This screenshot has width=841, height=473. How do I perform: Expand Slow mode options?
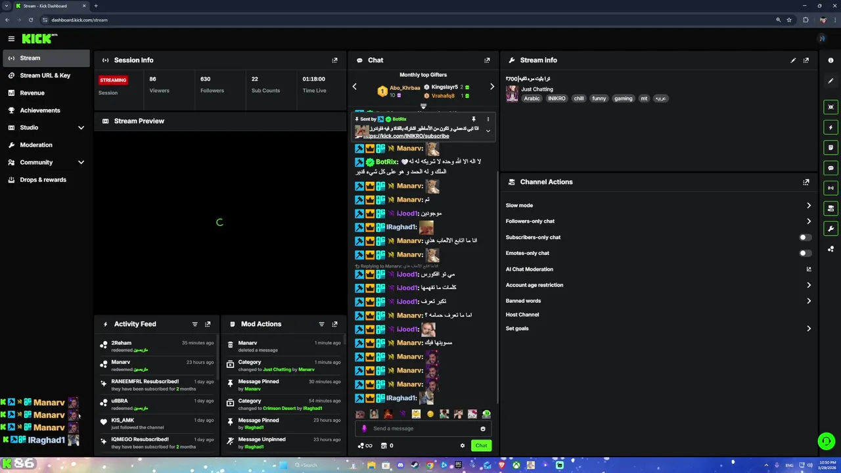pyautogui.click(x=809, y=206)
